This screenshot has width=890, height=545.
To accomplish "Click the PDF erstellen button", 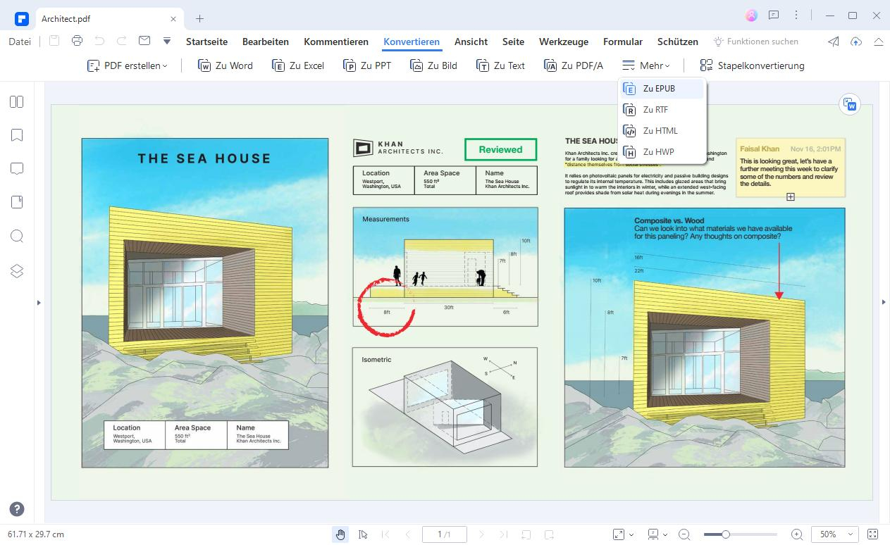I will tap(127, 65).
